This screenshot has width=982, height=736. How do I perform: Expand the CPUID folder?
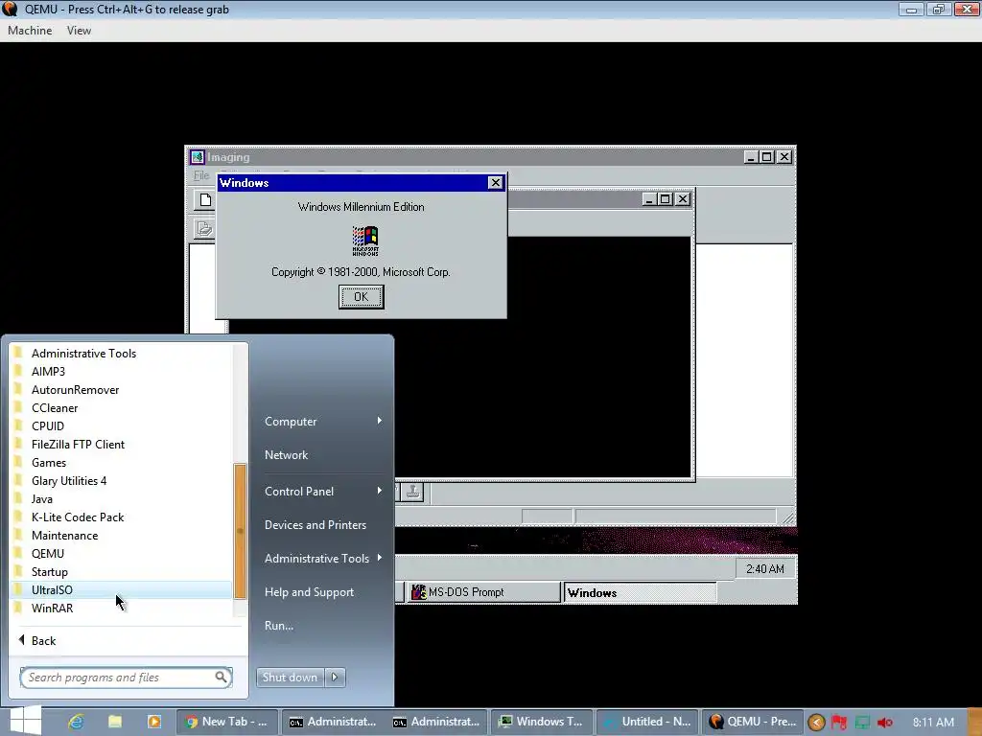point(122,425)
